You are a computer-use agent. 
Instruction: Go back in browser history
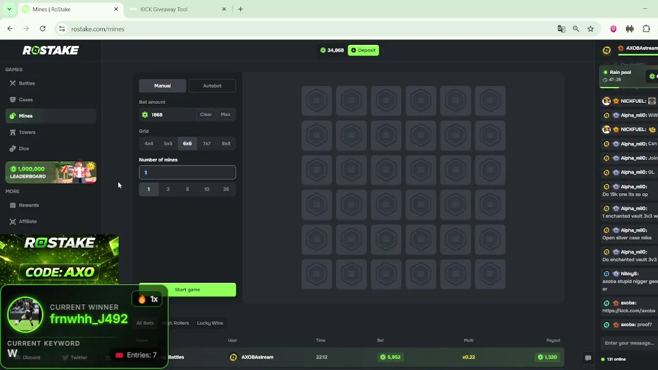click(10, 29)
